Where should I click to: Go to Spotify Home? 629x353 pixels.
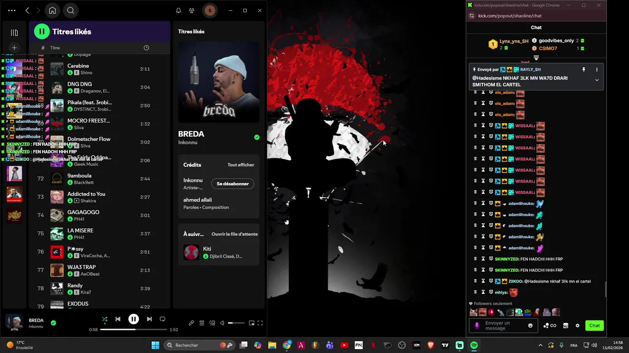53,10
